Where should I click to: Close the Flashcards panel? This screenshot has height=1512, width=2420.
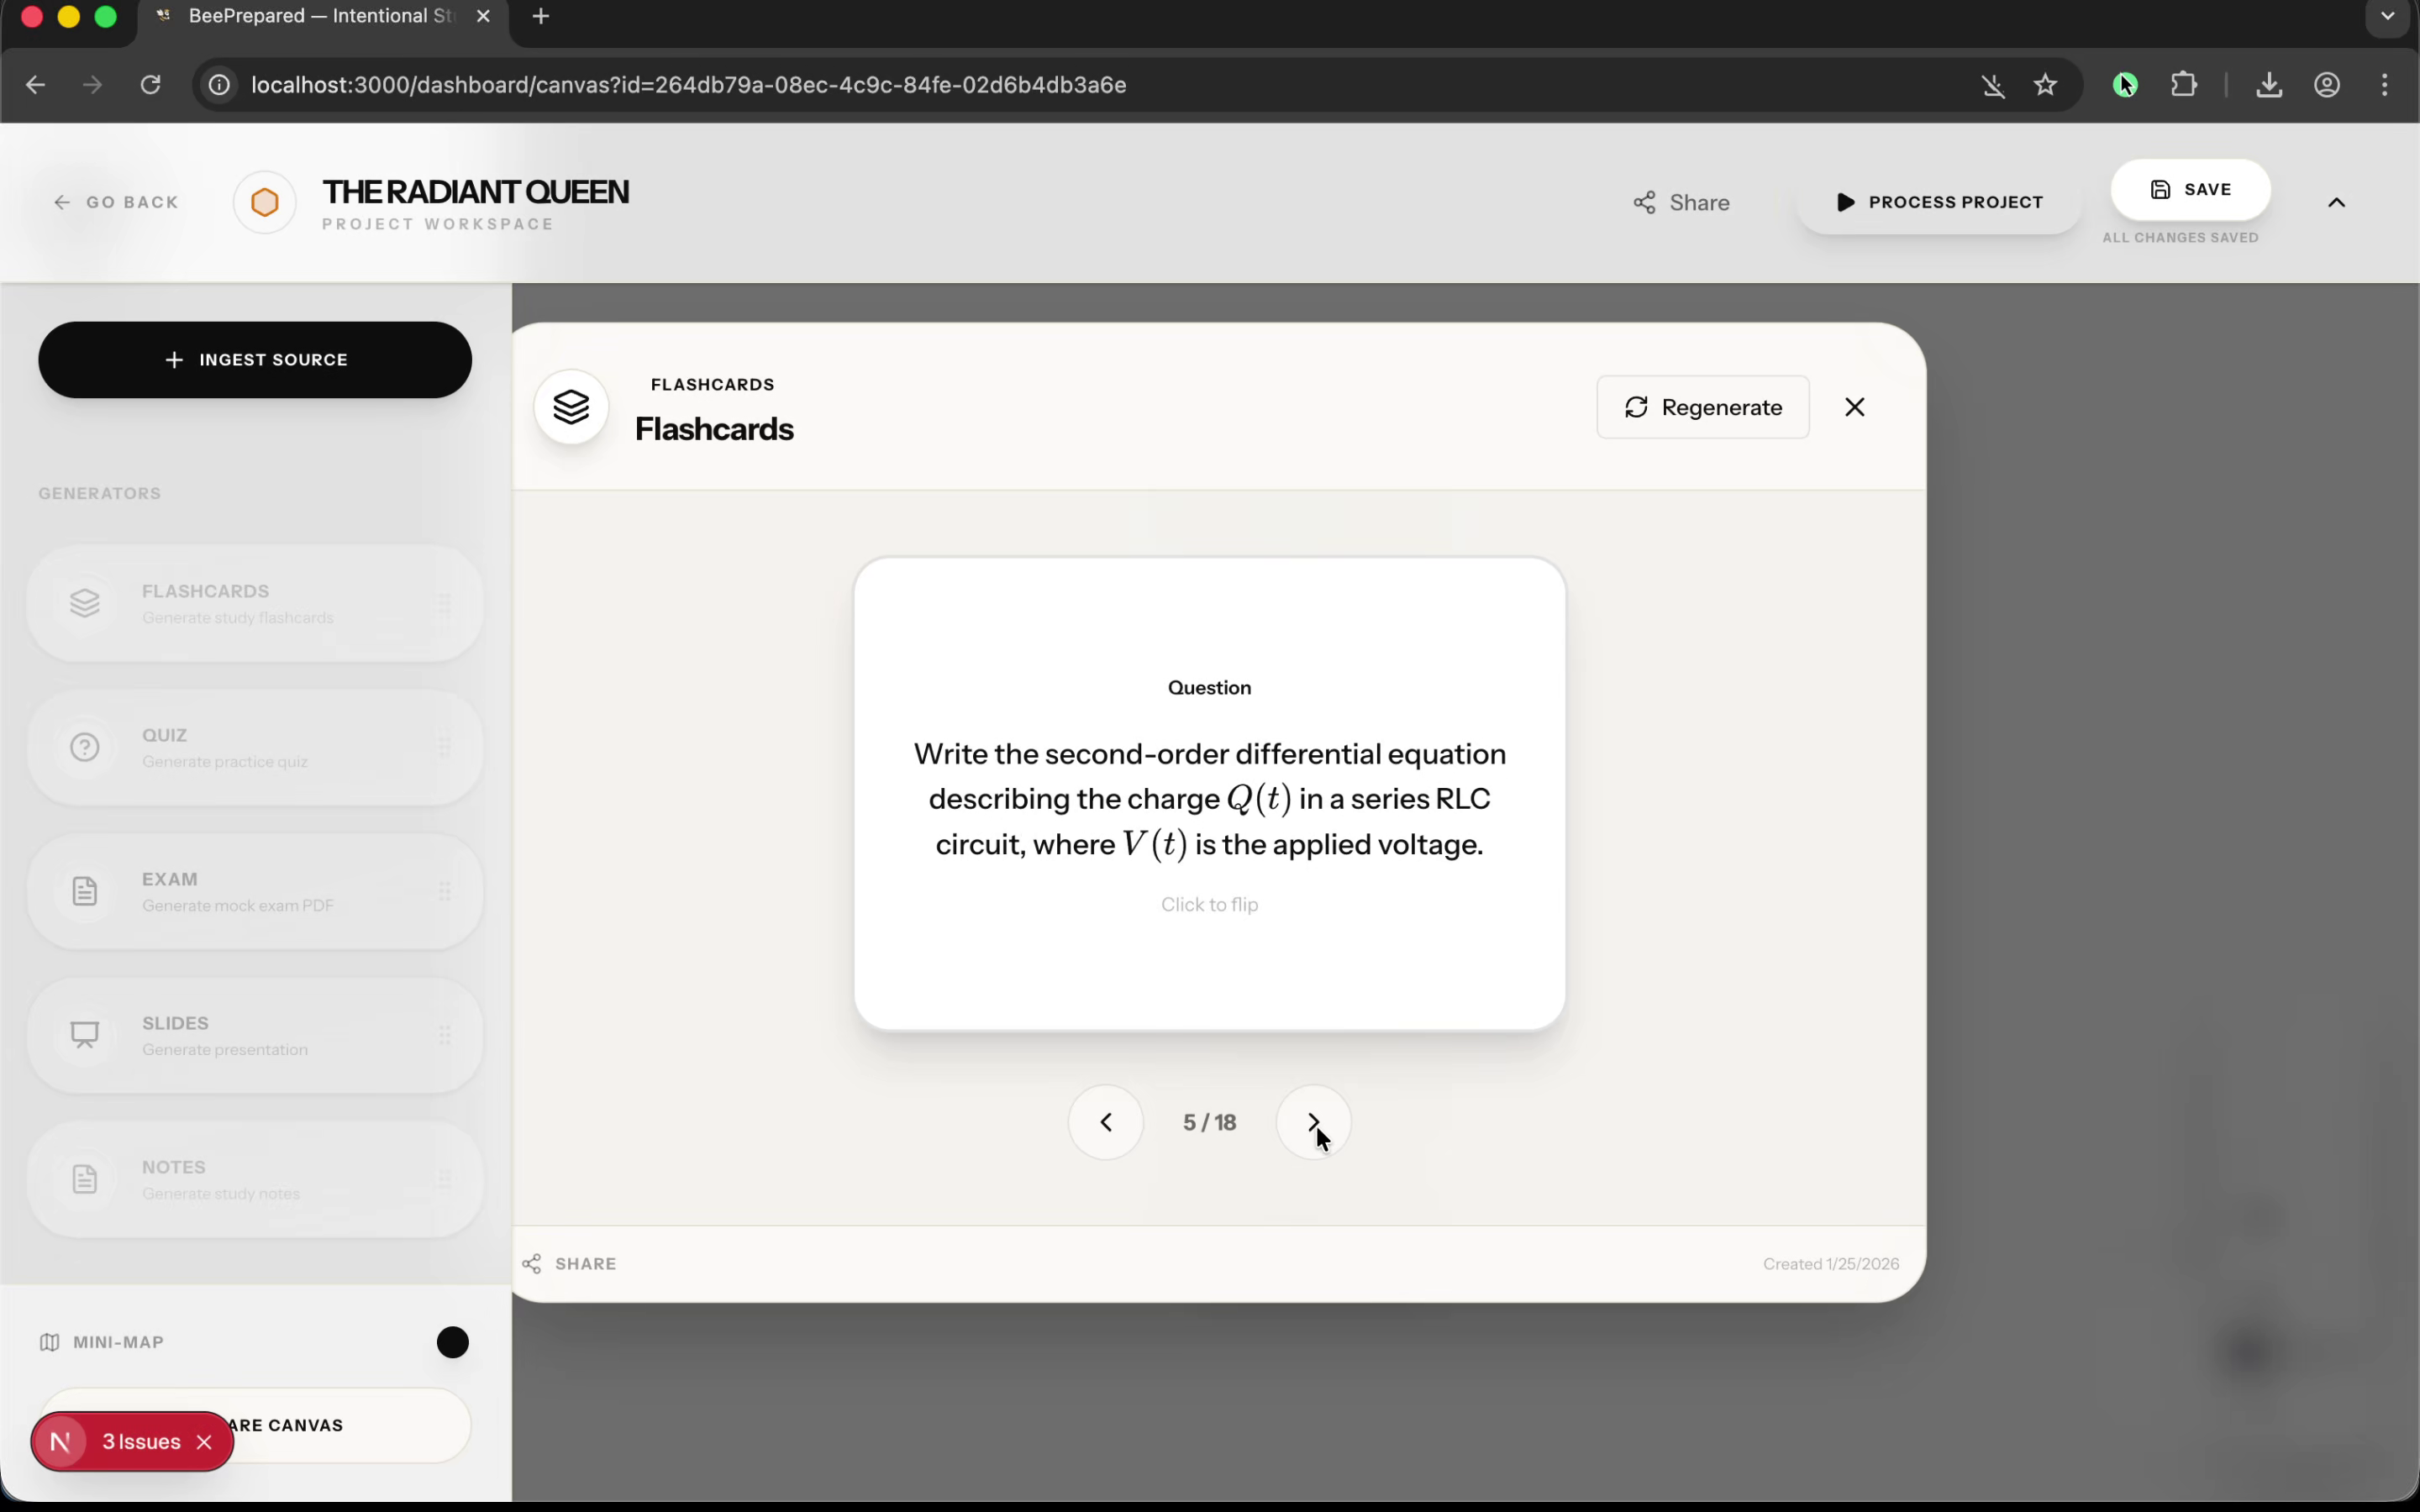coord(1854,407)
